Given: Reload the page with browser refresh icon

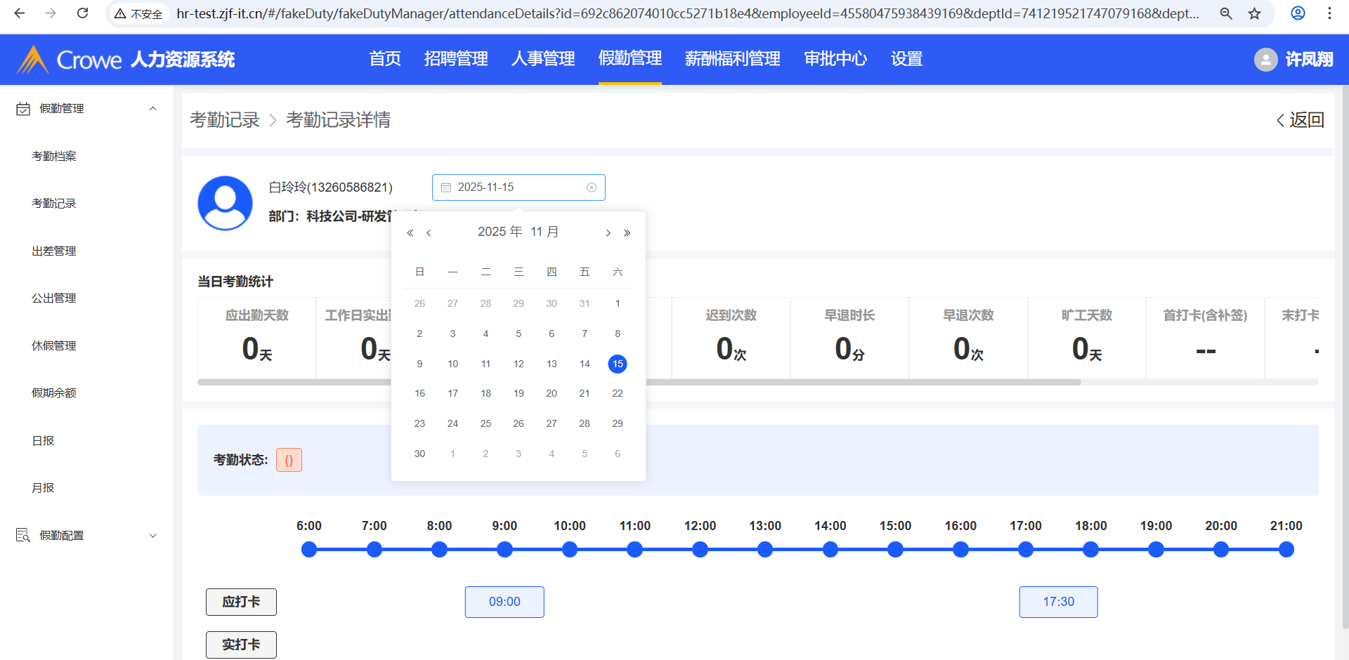Looking at the screenshot, I should 82,13.
